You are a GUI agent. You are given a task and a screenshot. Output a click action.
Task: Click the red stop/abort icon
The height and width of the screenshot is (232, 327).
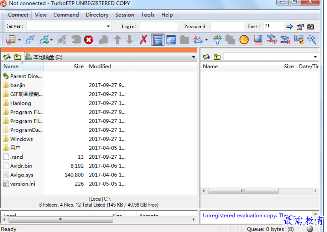point(89,39)
